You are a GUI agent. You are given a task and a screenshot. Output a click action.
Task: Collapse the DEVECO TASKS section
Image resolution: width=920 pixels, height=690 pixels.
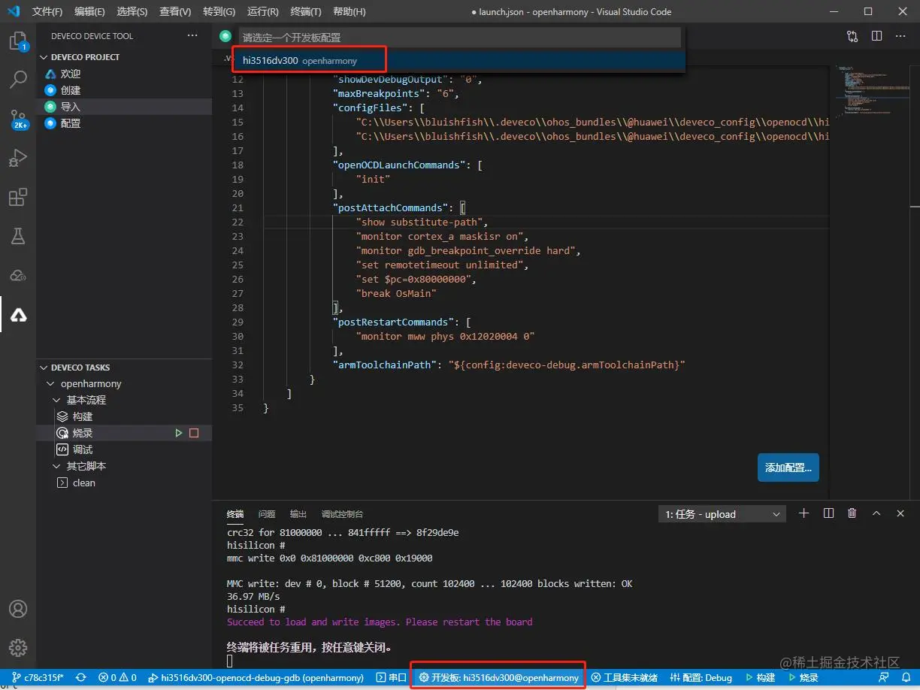point(80,368)
